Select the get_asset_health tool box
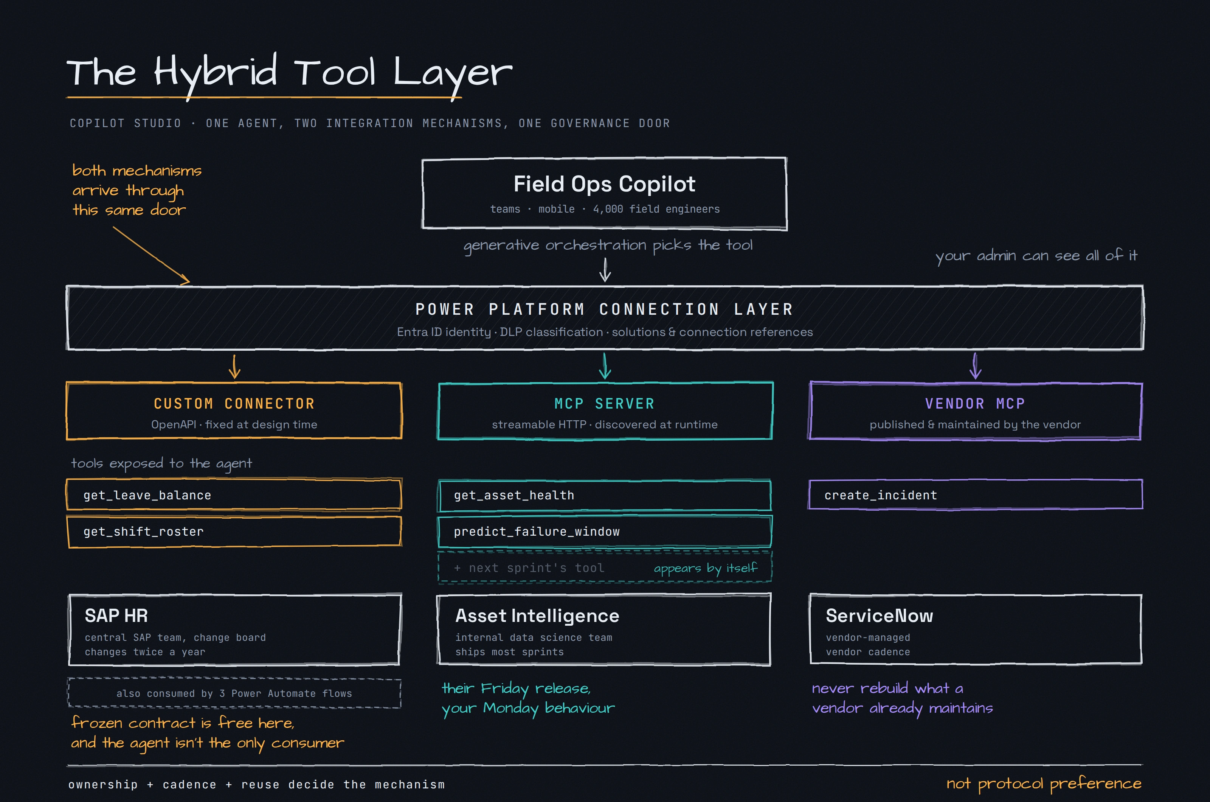The image size is (1210, 802). click(x=604, y=495)
